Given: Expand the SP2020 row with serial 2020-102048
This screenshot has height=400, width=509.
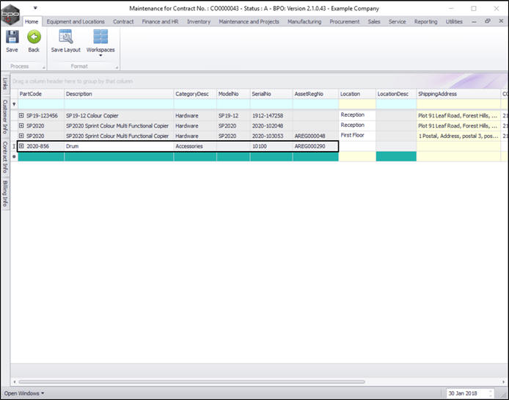Looking at the screenshot, I should point(21,126).
